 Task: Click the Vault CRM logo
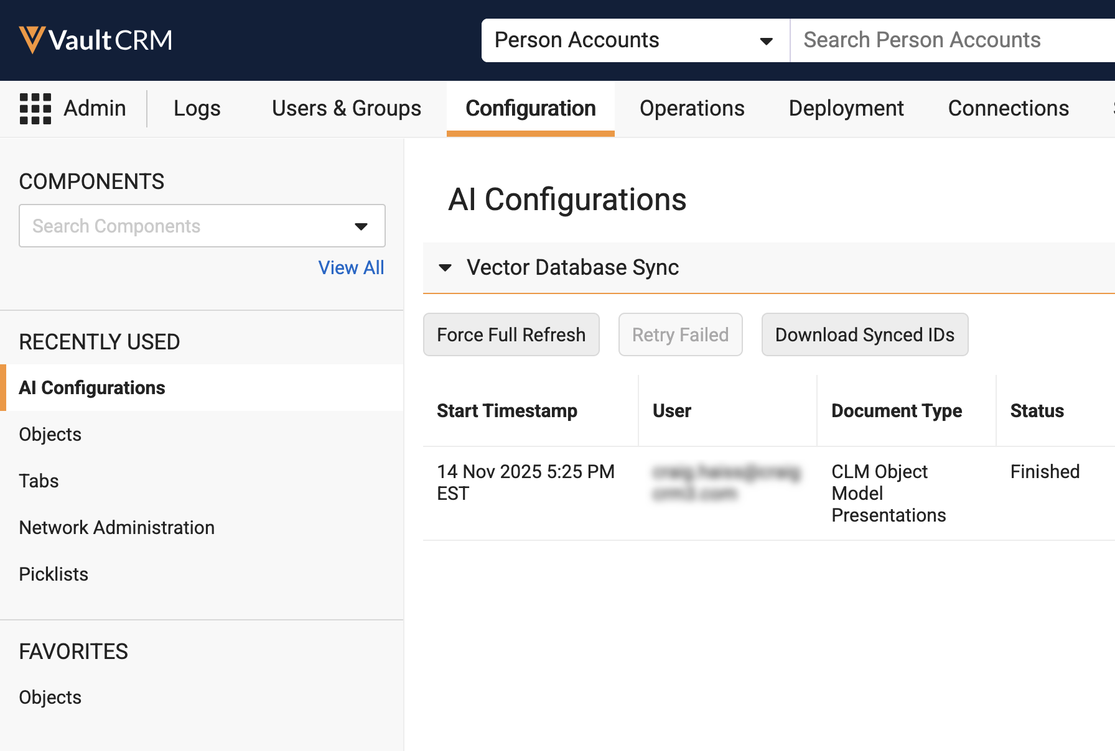click(96, 40)
